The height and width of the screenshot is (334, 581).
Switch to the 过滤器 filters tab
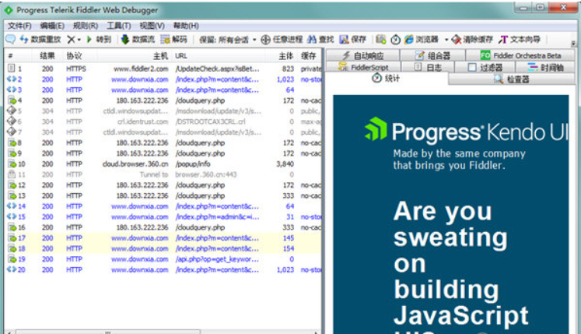tap(485, 67)
